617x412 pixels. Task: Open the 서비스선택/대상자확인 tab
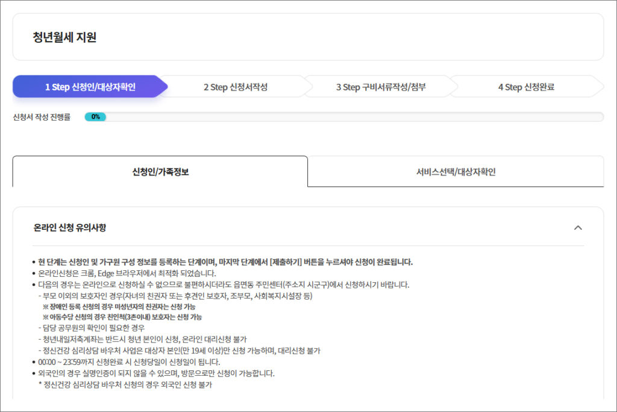(x=456, y=172)
